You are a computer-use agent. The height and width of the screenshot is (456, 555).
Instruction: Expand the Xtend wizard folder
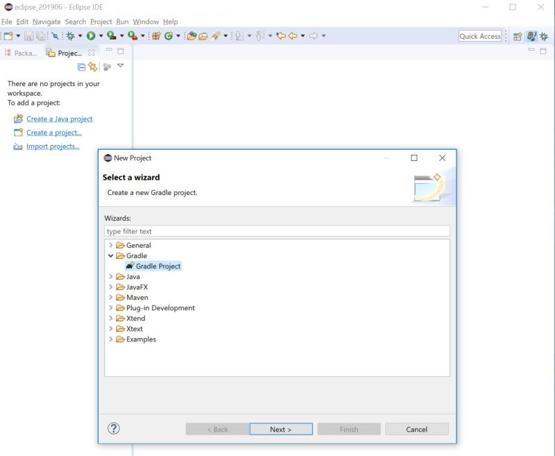111,319
